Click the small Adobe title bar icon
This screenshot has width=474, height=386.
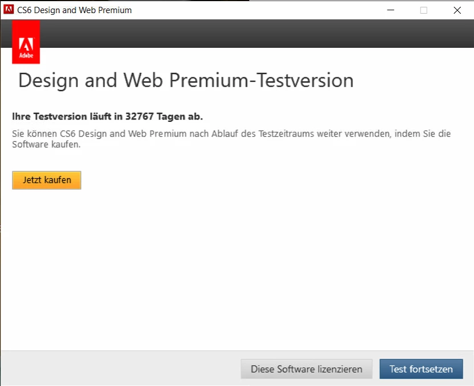tap(9, 10)
